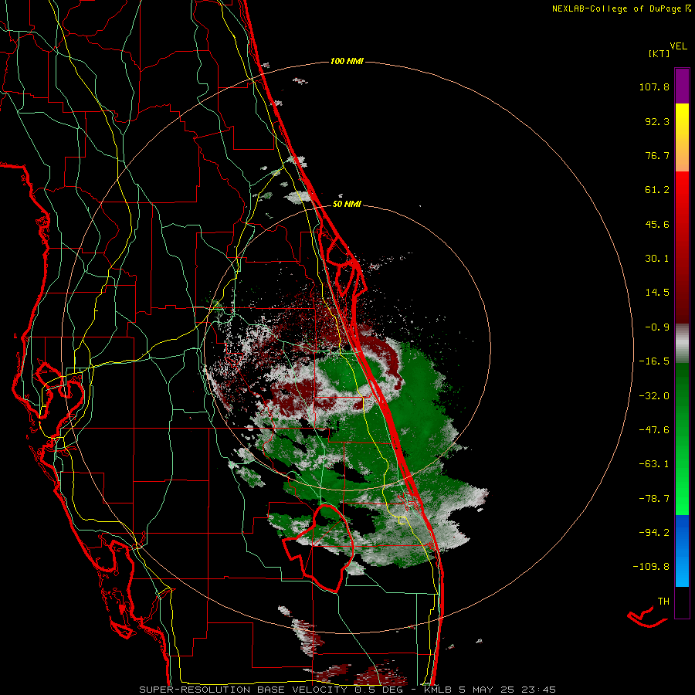This screenshot has width=695, height=695.
Task: Click the -16.5 velocity scale value
Action: [654, 361]
